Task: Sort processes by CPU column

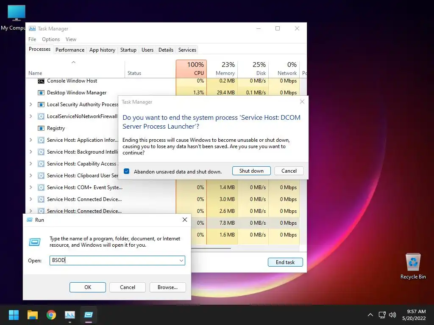Action: point(191,69)
